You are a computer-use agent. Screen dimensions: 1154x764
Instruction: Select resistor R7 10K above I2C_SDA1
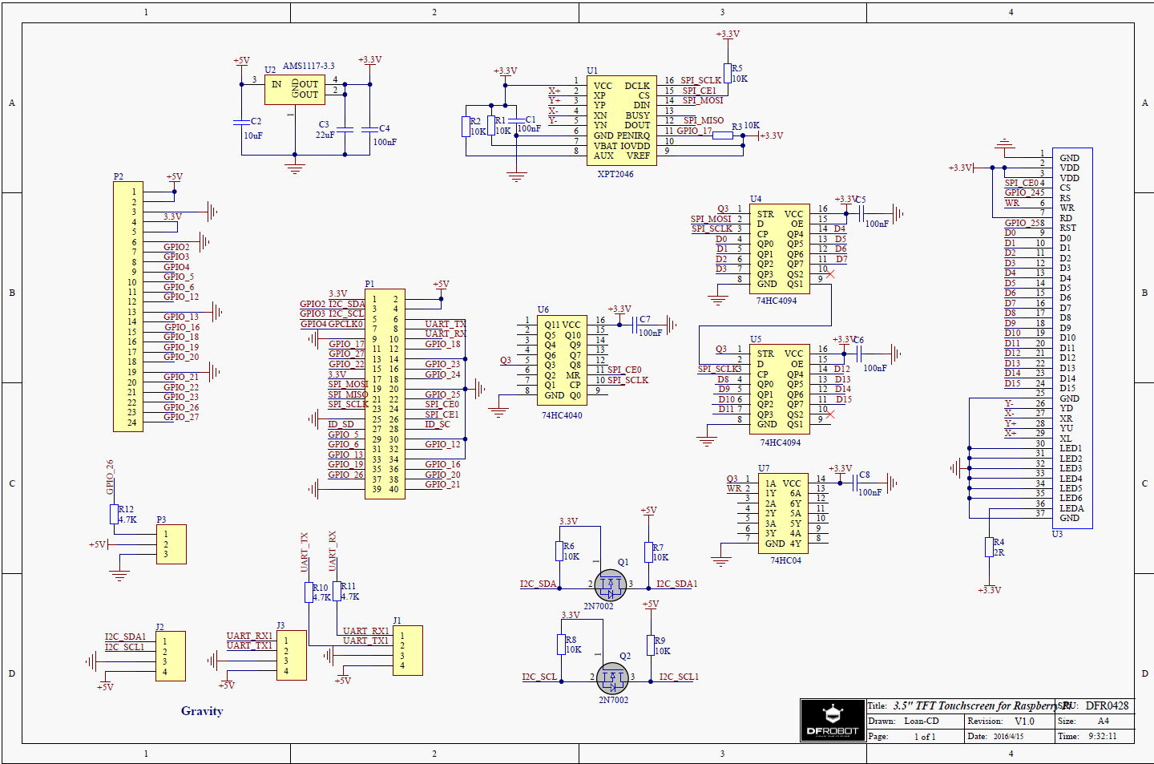coord(648,552)
